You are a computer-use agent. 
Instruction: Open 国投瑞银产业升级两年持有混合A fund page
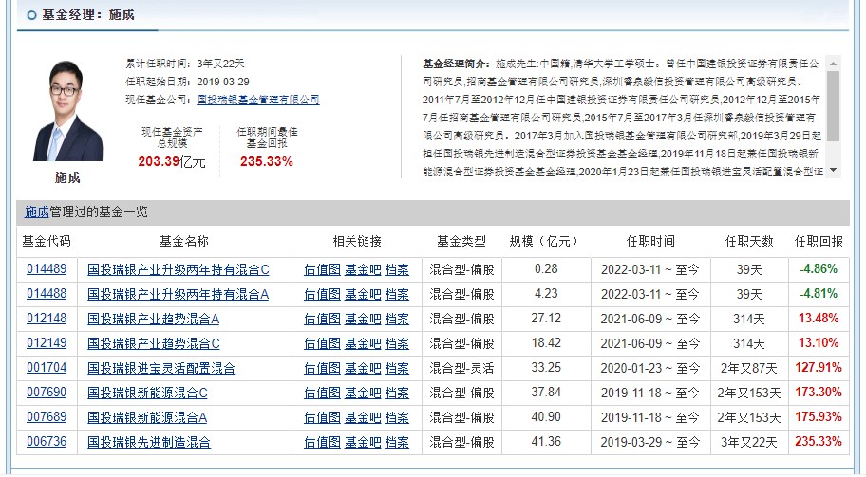pyautogui.click(x=178, y=295)
